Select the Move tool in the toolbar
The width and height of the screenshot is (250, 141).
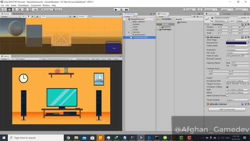tap(9, 9)
